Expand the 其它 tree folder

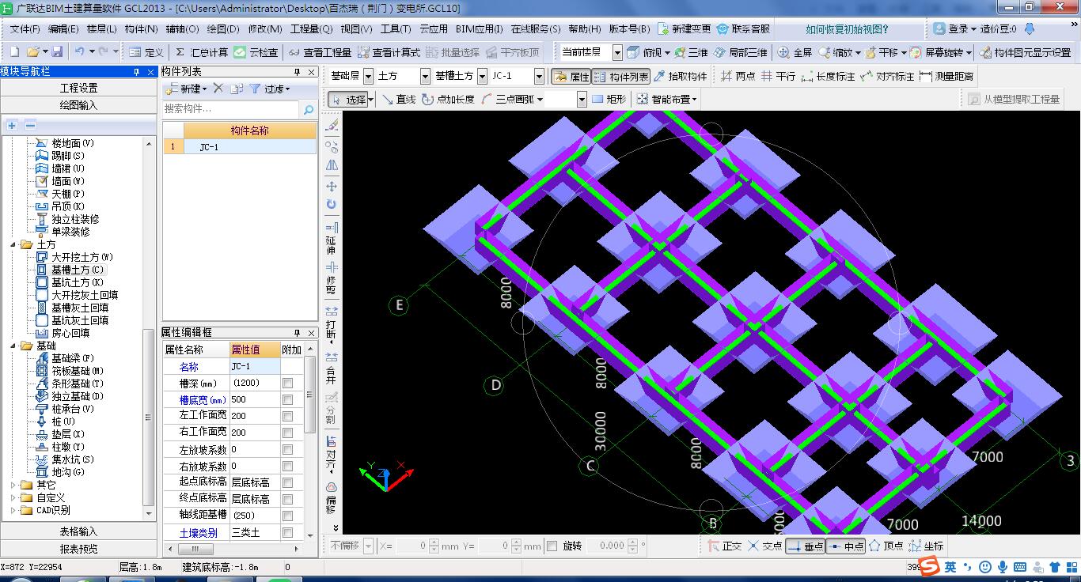coord(14,485)
